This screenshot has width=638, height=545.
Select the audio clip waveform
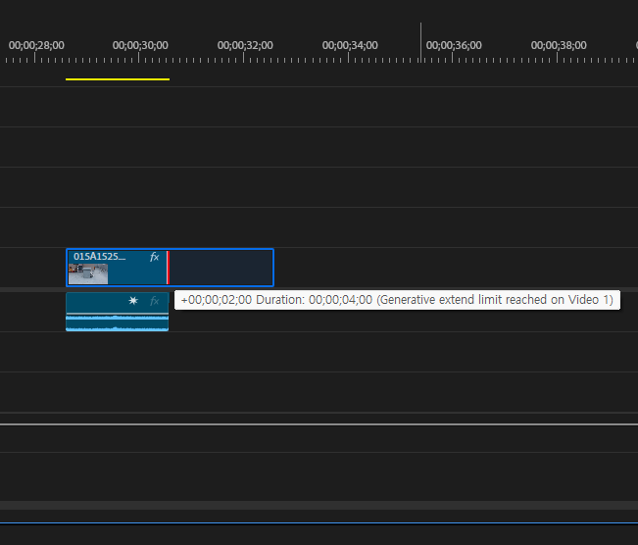(x=117, y=322)
